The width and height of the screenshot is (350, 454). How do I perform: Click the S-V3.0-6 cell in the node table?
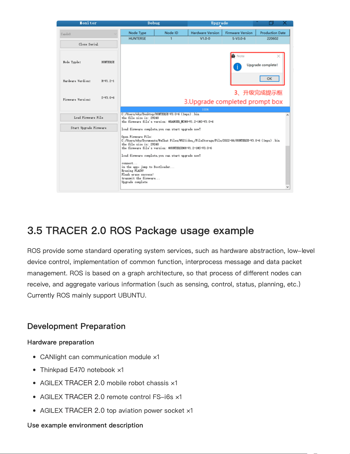point(239,39)
